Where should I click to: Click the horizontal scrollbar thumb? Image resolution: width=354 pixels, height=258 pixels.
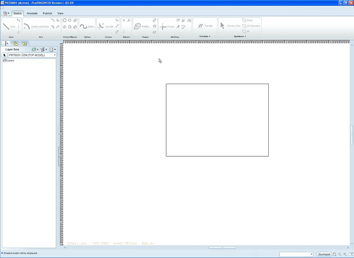(x=223, y=248)
